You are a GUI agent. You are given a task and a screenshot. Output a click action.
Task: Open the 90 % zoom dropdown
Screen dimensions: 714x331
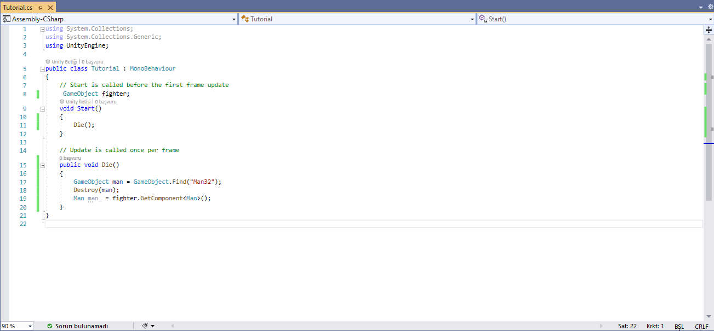30,326
